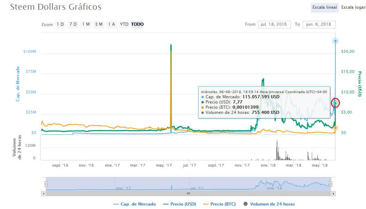Click the navigator ene. '17 label
Screen dimensions: 366x209
pos(123,188)
